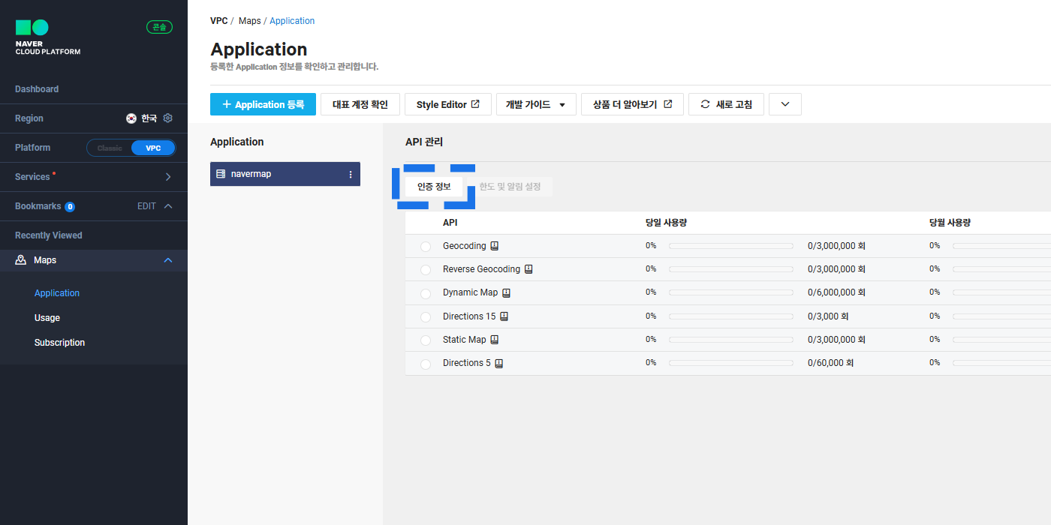Screen dimensions: 1051x525
Task: Select the navermap application item
Action: pos(285,174)
